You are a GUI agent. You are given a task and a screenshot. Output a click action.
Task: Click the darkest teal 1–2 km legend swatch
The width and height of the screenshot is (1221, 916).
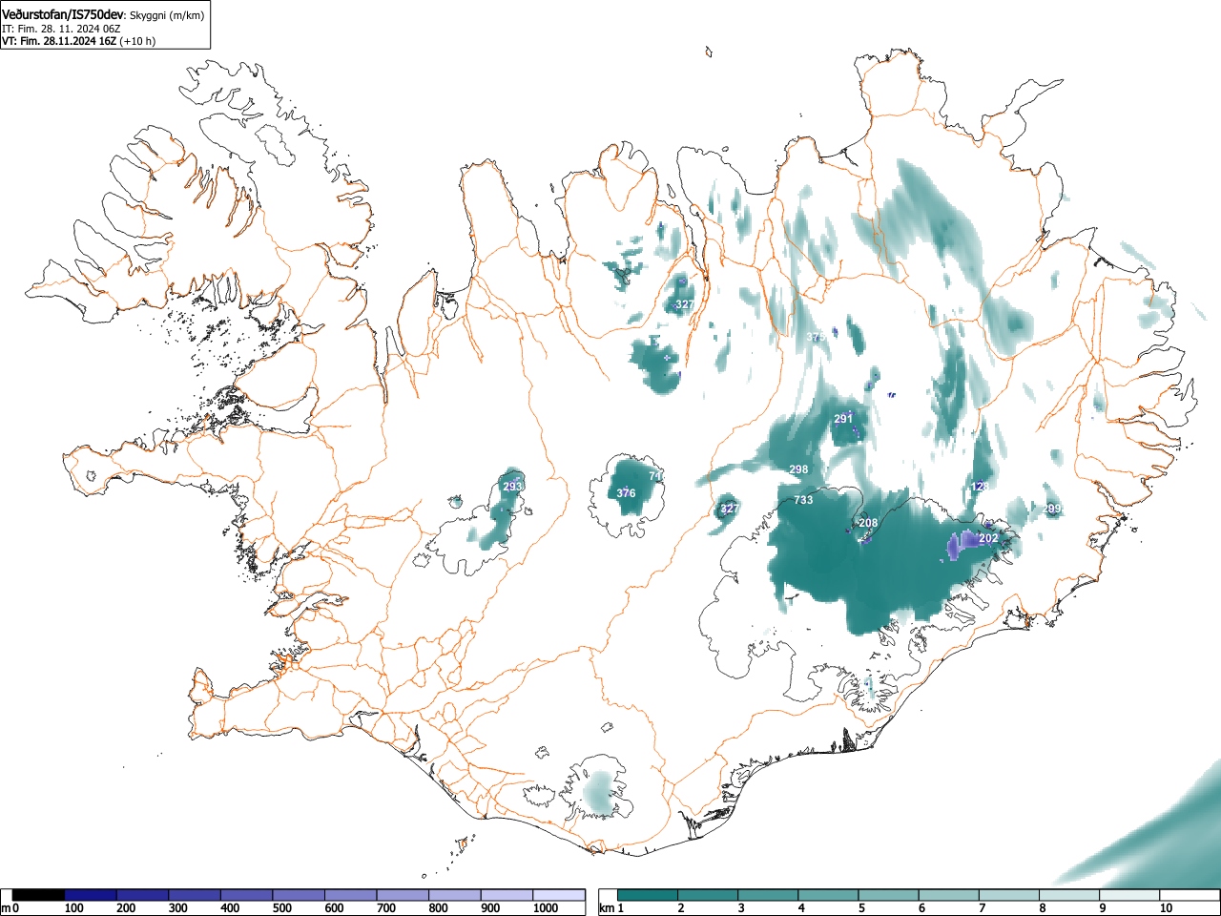coord(649,895)
